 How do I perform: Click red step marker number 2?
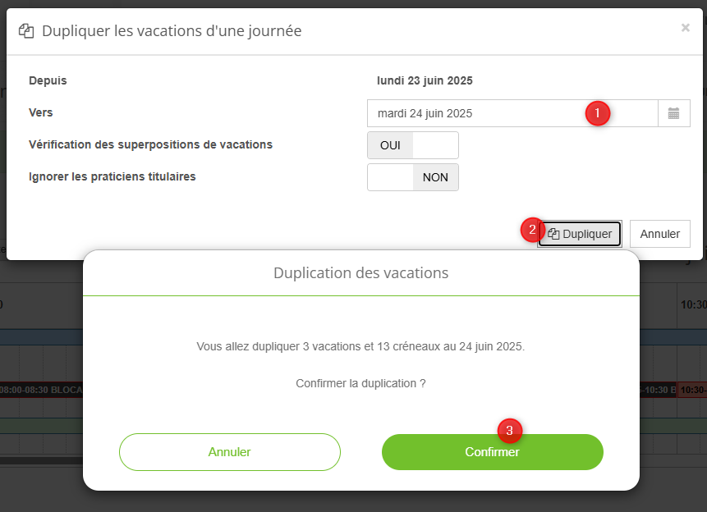532,230
